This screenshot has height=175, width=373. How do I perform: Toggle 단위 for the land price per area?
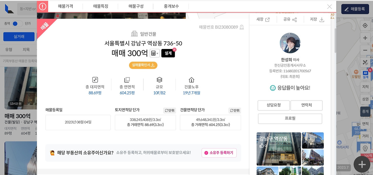tap(169, 111)
